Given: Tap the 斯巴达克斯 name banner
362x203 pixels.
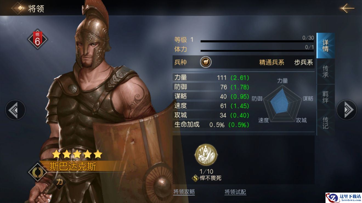Looking at the screenshot, I should point(73,166).
